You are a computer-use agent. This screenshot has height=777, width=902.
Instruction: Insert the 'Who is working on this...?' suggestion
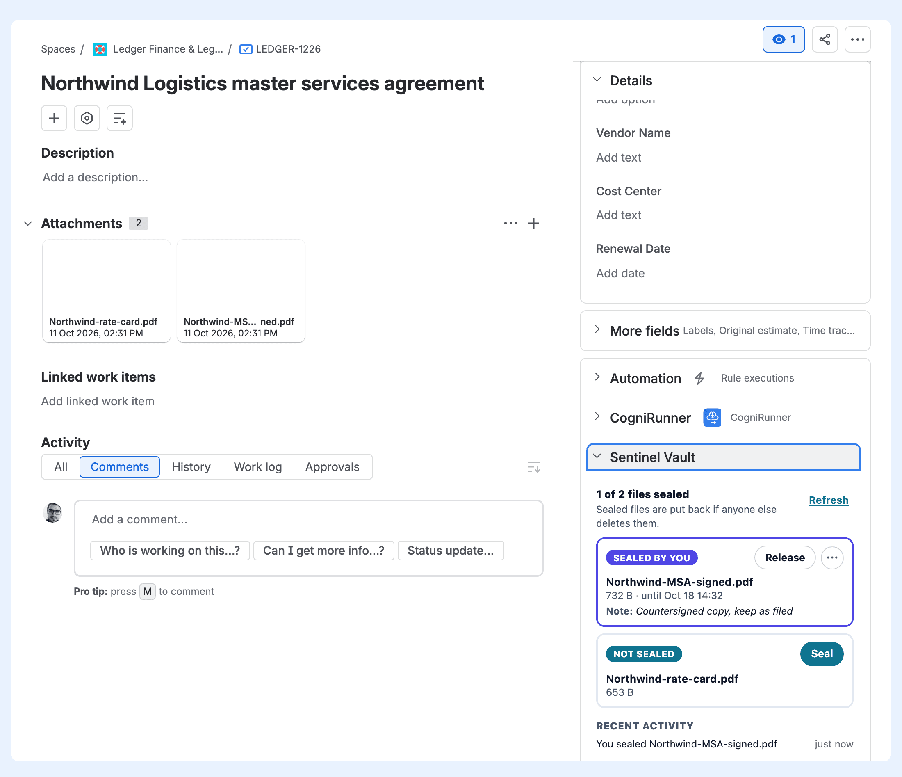click(170, 551)
